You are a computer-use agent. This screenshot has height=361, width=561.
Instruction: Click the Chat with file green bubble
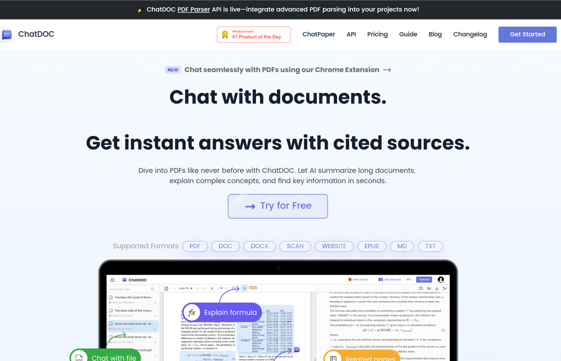(105, 355)
